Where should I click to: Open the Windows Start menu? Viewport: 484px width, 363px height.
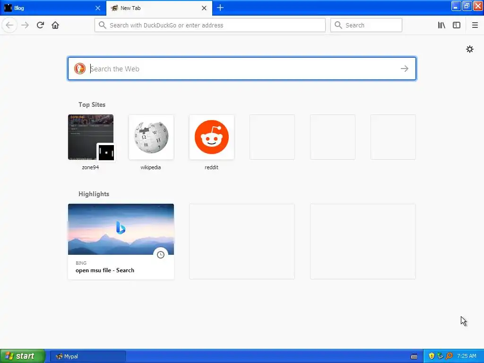pyautogui.click(x=23, y=356)
